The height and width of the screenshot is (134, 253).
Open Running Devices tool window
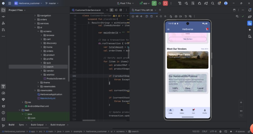(250, 23)
